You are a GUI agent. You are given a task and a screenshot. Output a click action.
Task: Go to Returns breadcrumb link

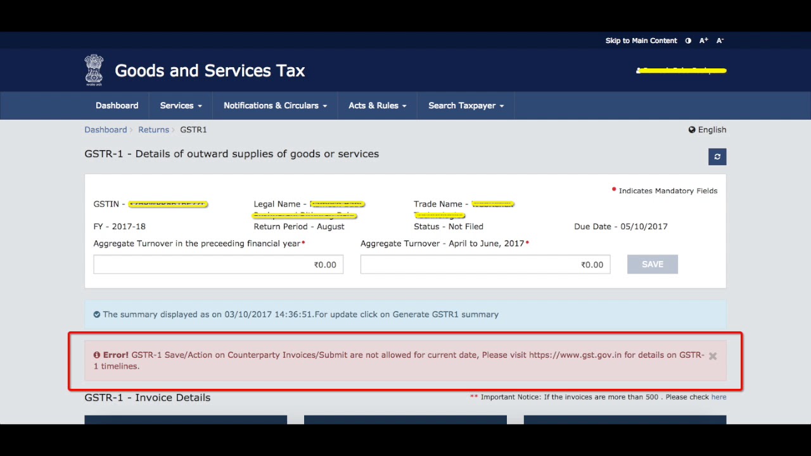(x=153, y=130)
